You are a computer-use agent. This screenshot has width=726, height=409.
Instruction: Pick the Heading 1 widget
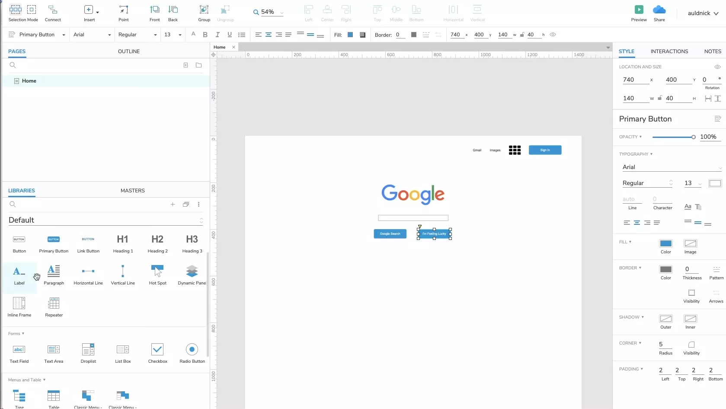click(123, 244)
